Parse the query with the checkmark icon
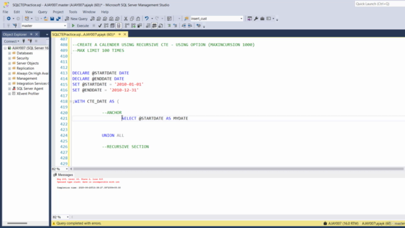 100,25
